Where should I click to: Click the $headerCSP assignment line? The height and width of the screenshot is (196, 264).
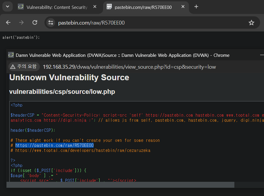pos(137,118)
